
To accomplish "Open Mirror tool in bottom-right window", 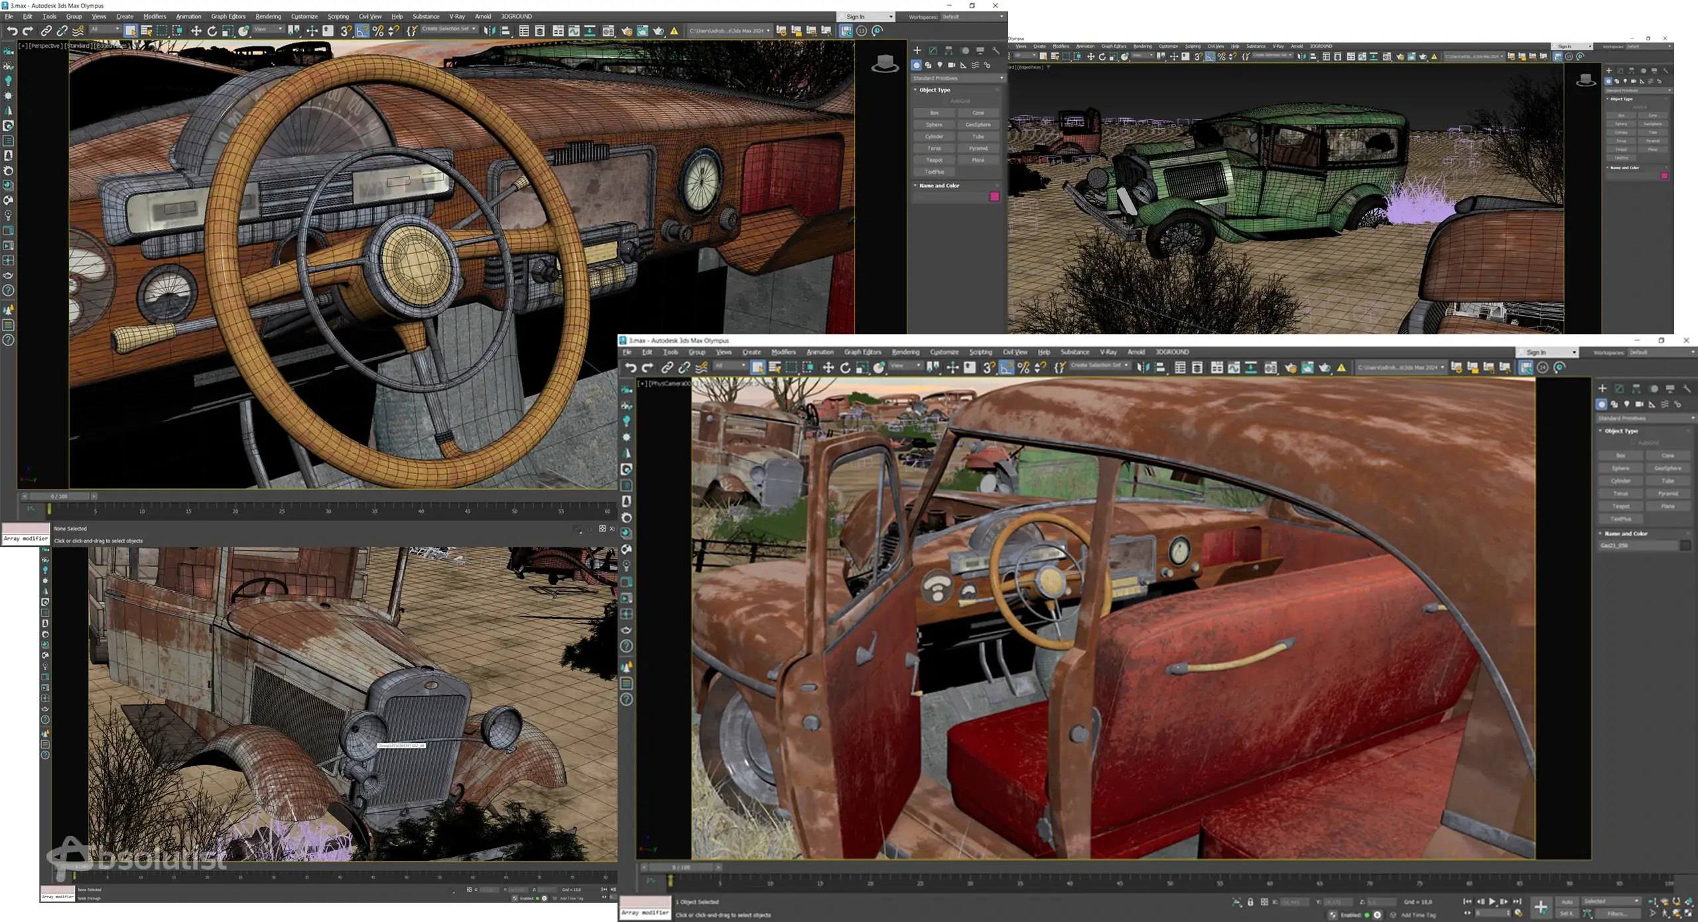I will pos(1143,367).
